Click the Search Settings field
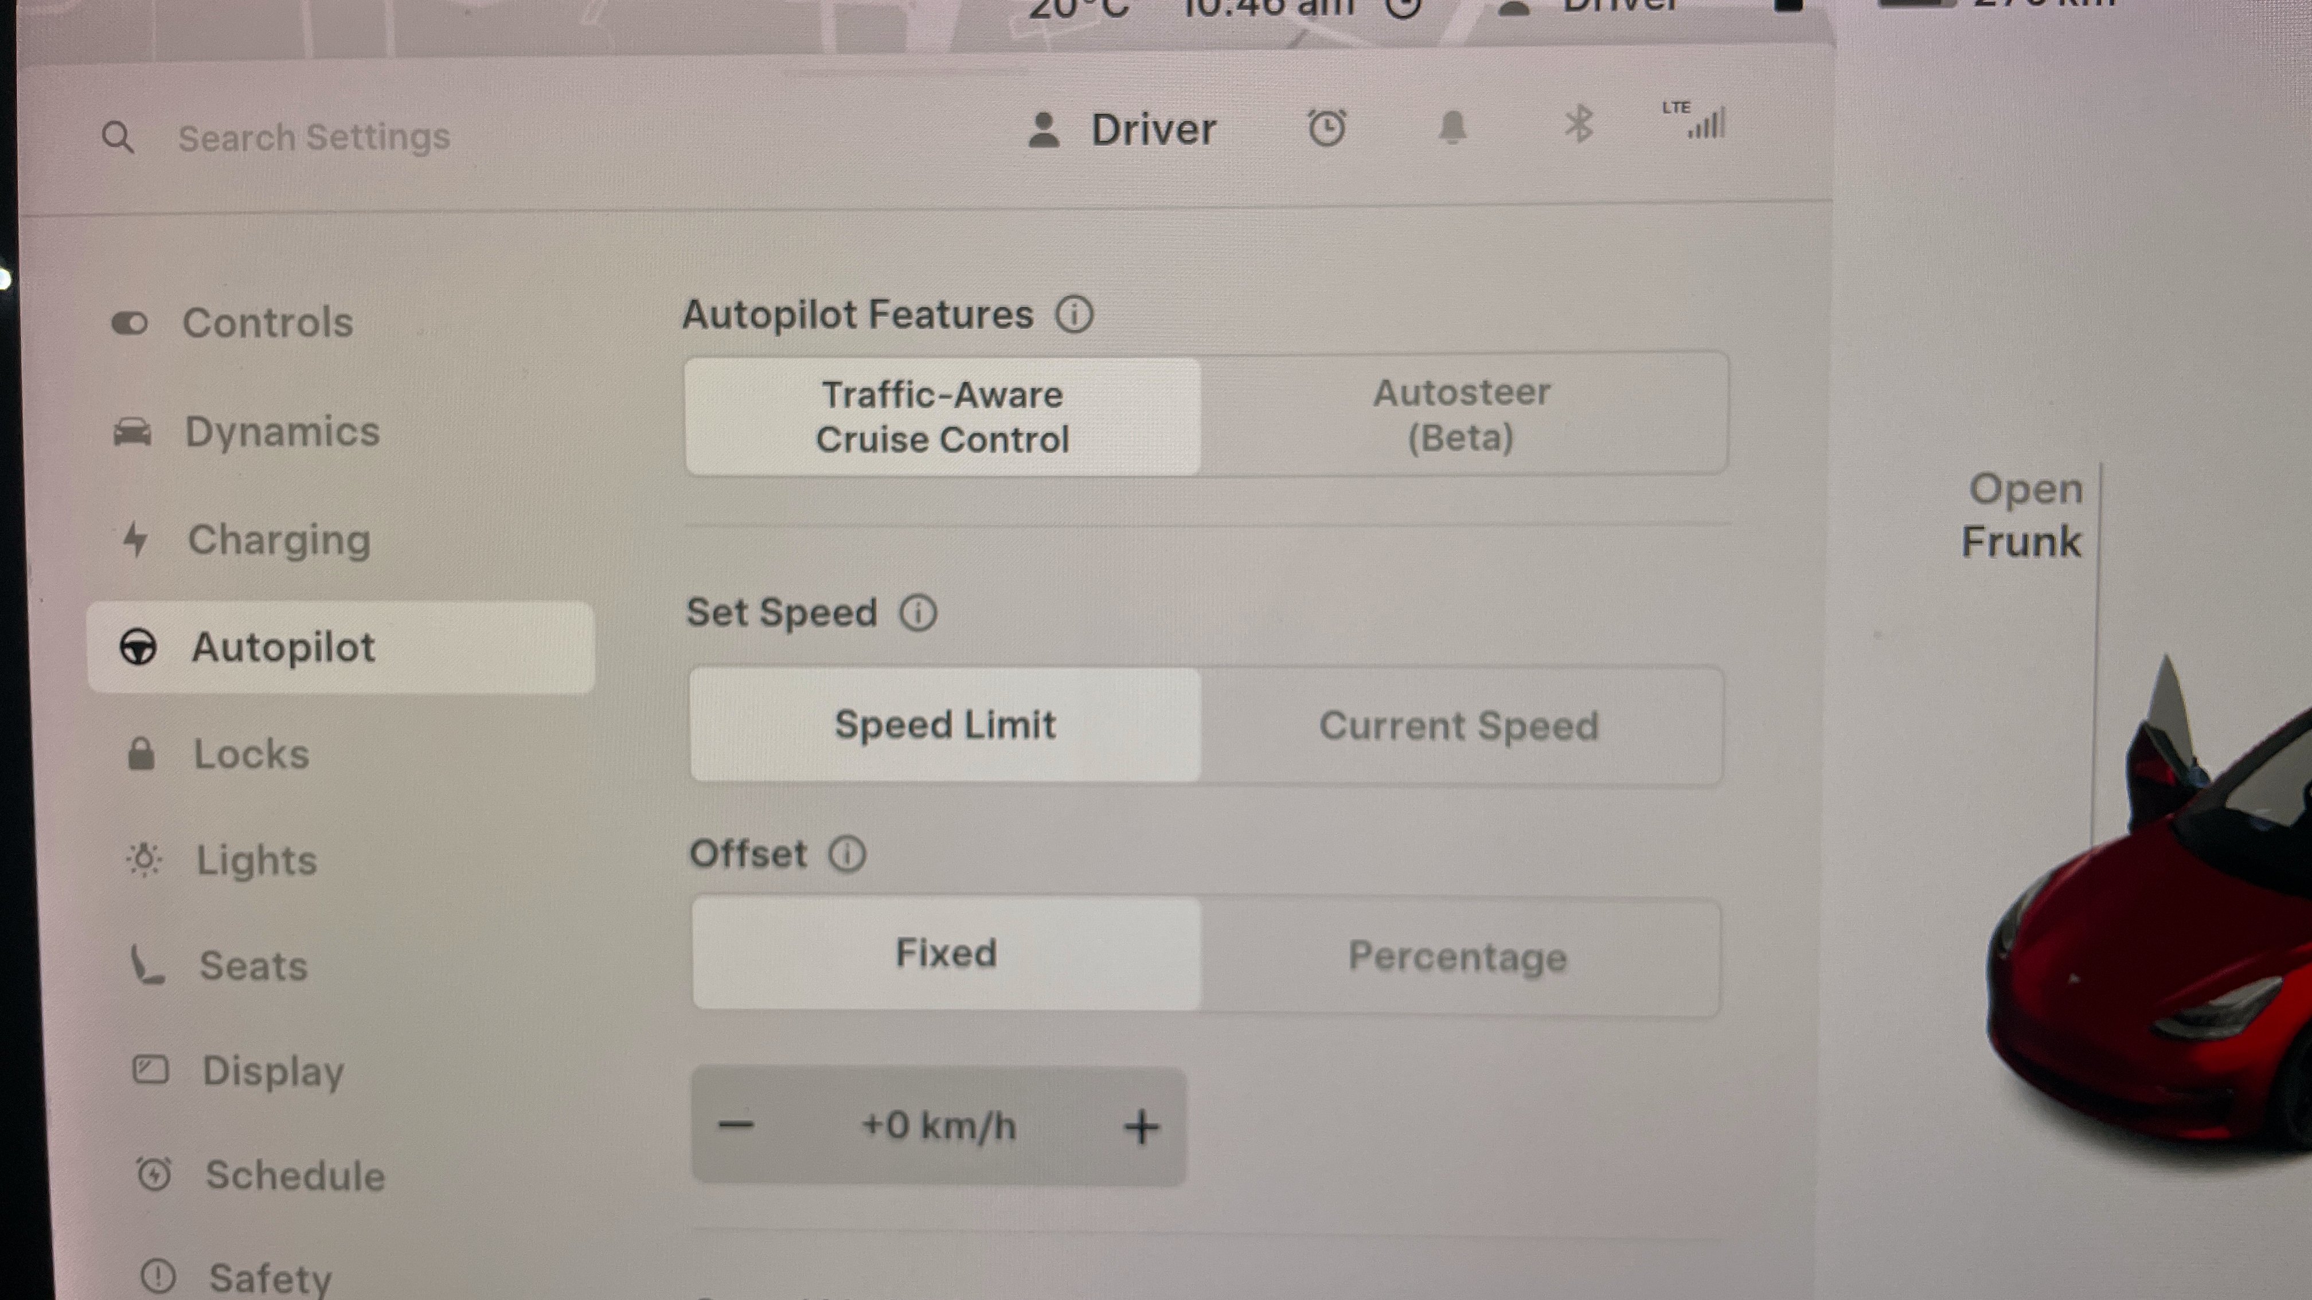Screen dimensions: 2312x1300 coord(314,137)
